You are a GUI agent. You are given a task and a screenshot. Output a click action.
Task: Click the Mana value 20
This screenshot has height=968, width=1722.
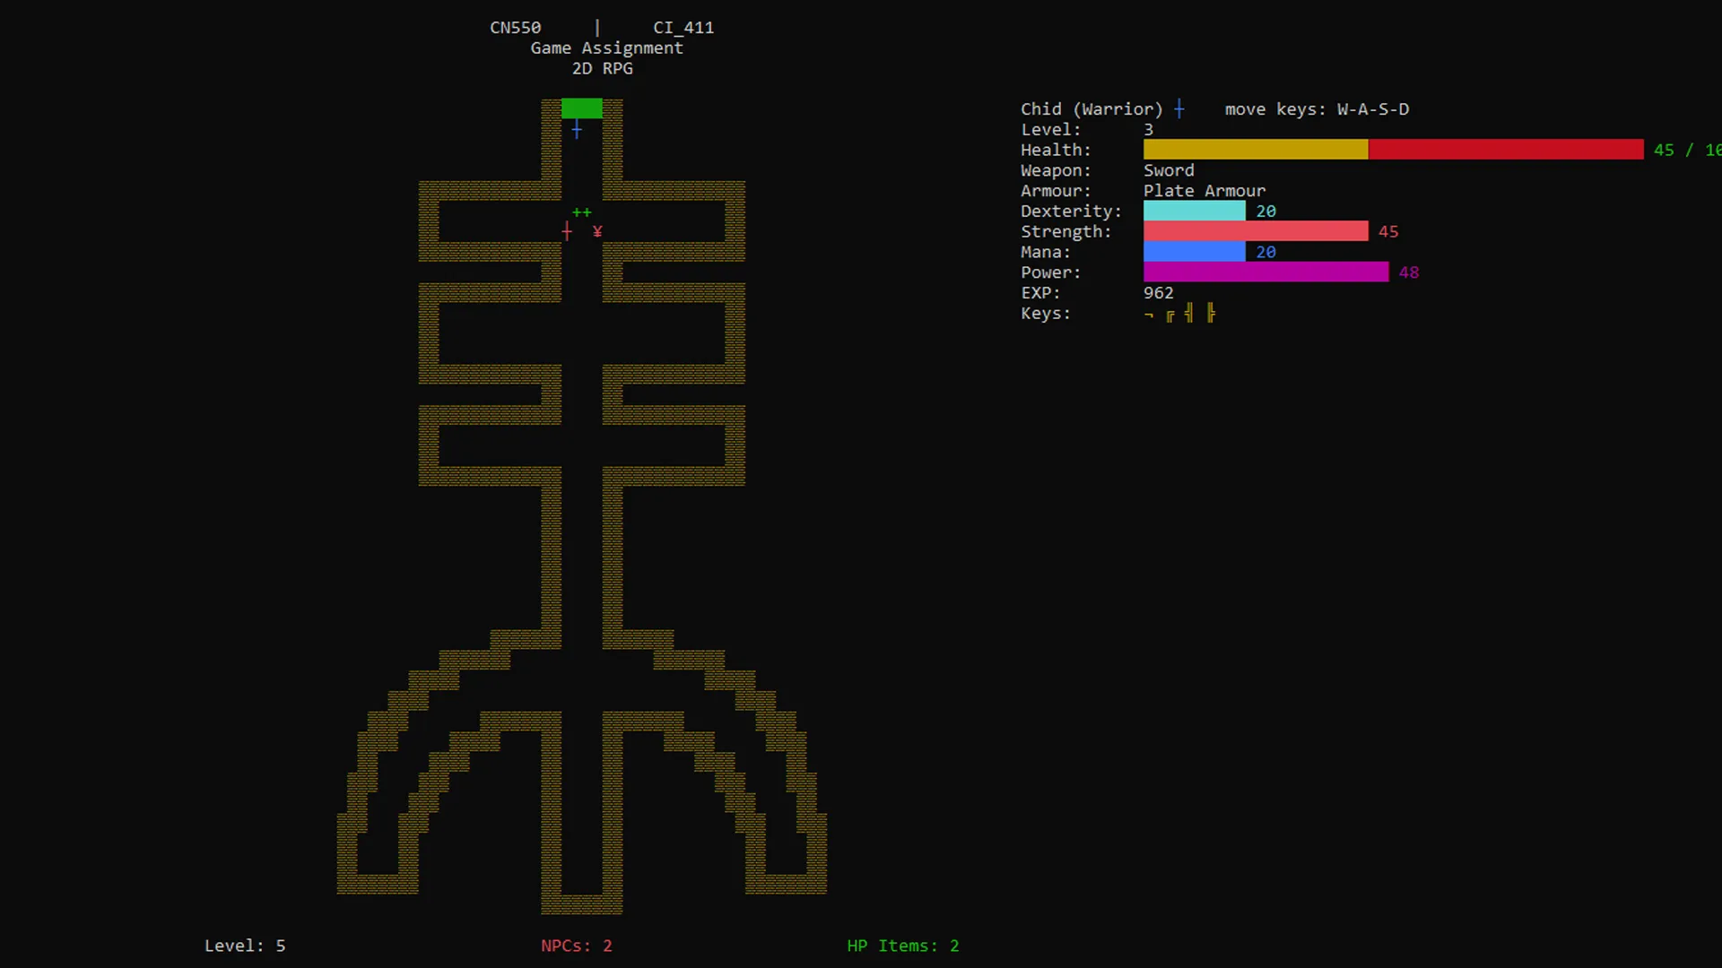click(x=1265, y=253)
